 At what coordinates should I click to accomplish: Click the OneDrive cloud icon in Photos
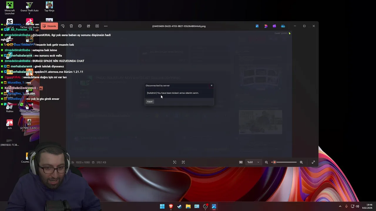(283, 26)
